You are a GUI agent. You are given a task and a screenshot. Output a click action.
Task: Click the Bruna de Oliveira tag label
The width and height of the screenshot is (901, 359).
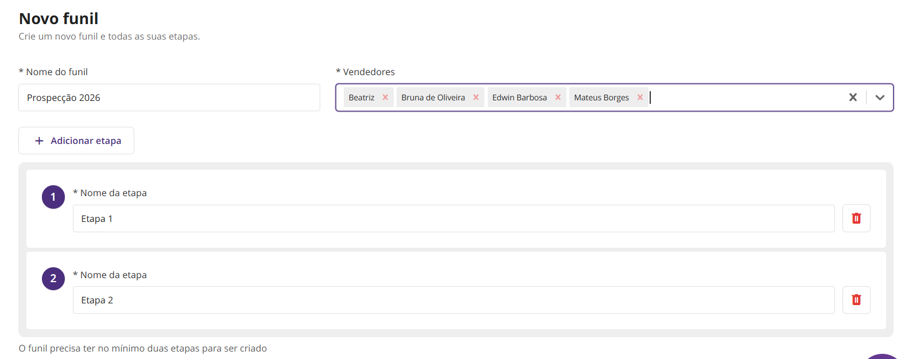(433, 97)
